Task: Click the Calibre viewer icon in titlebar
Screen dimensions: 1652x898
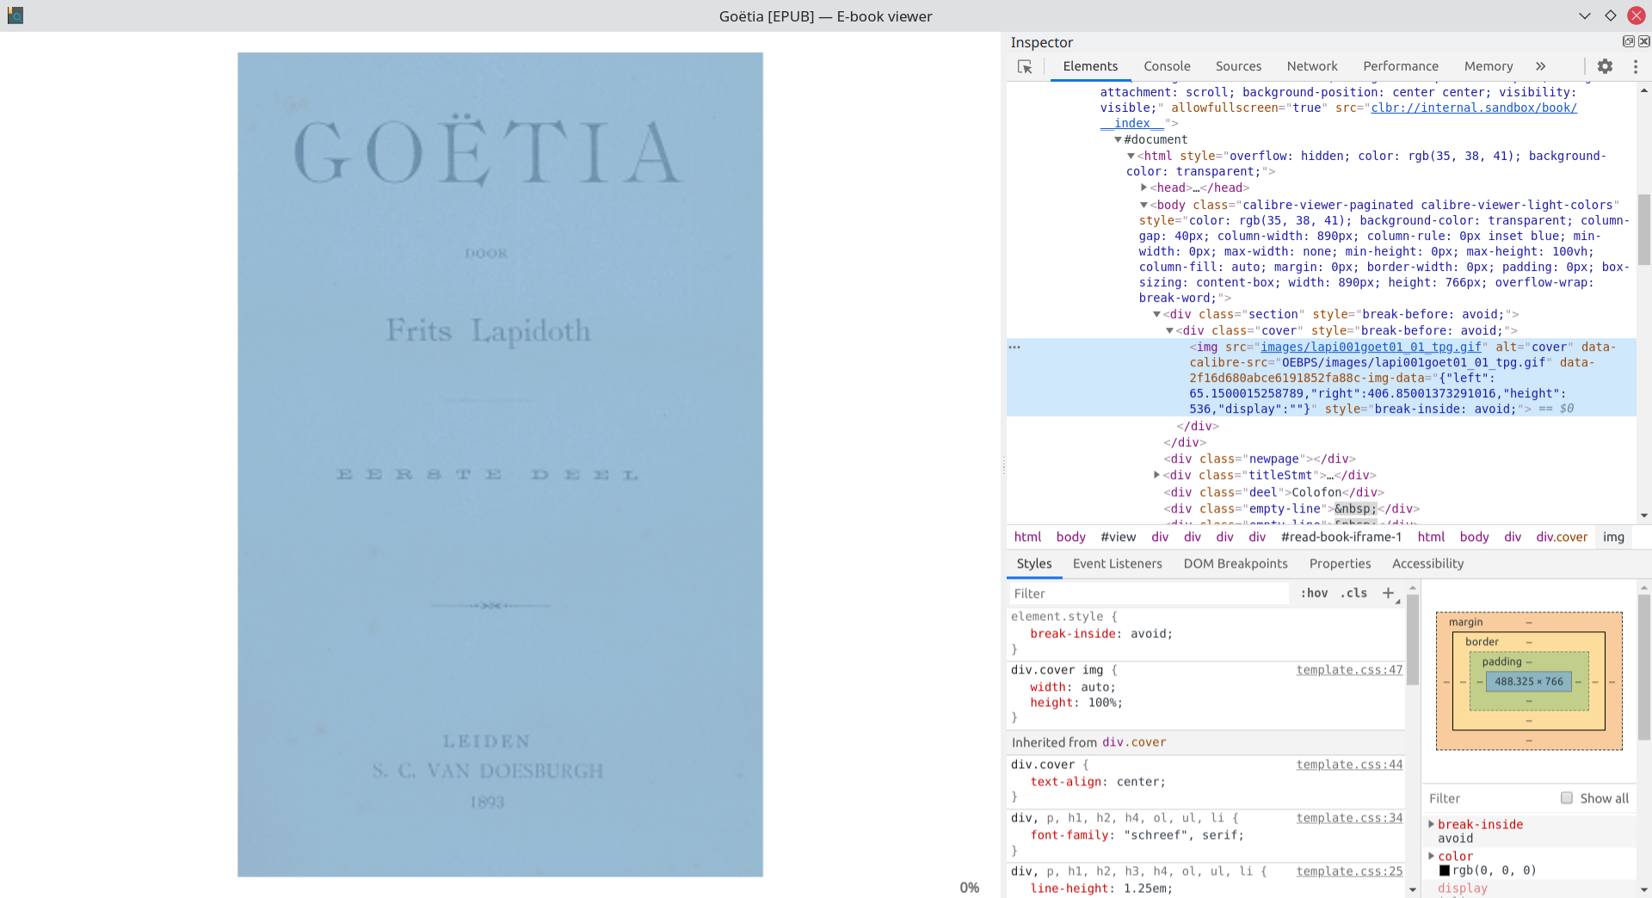Action: tap(15, 15)
